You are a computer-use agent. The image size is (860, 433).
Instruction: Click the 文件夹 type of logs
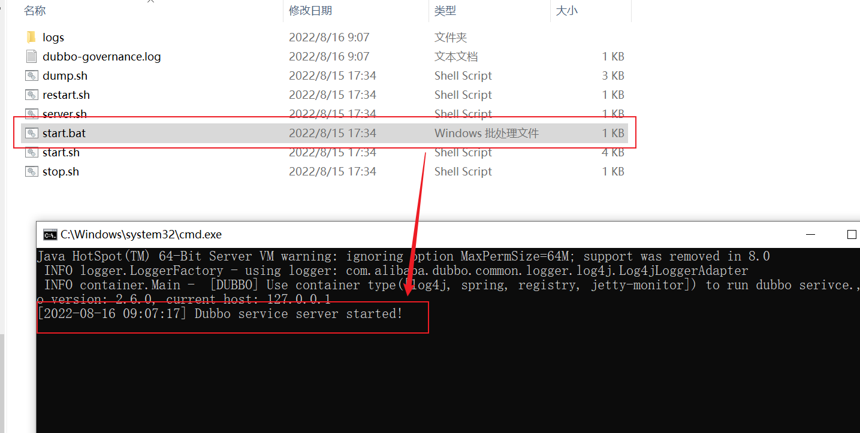click(451, 37)
